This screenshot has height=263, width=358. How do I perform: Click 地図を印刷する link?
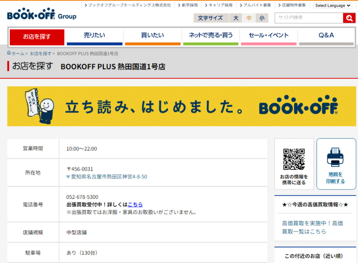pos(335,178)
